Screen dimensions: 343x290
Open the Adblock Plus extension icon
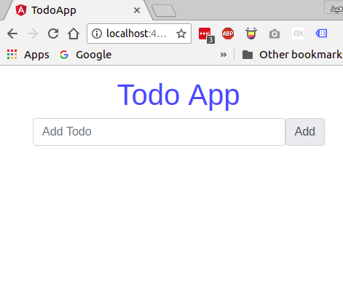click(228, 34)
